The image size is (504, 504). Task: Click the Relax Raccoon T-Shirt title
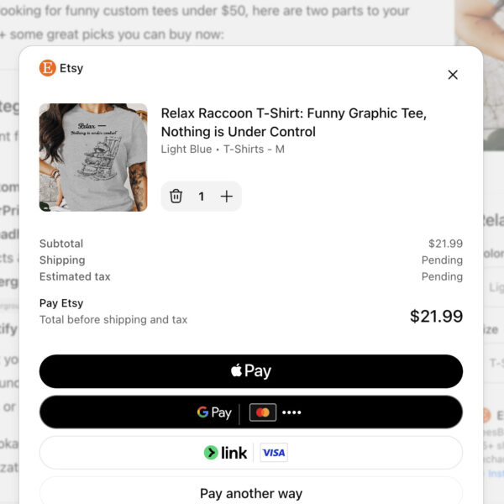point(294,122)
